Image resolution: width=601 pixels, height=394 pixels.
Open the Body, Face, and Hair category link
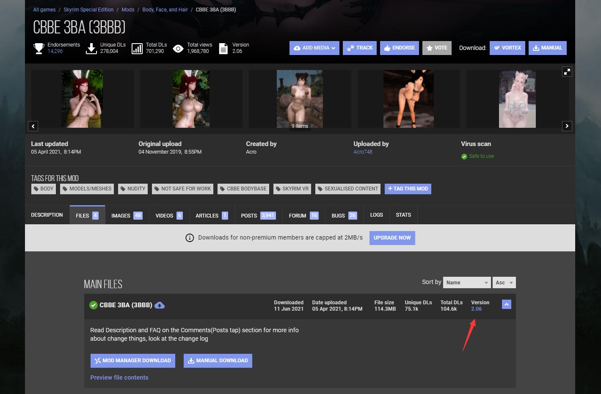165,10
